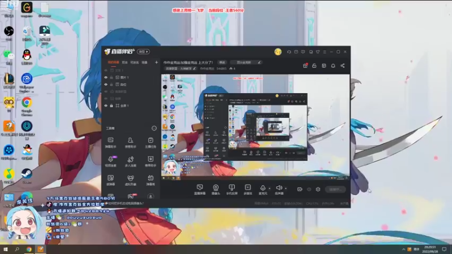The image size is (452, 254).
Task: Open the hamburger menu in title bar
Action: coord(324,52)
